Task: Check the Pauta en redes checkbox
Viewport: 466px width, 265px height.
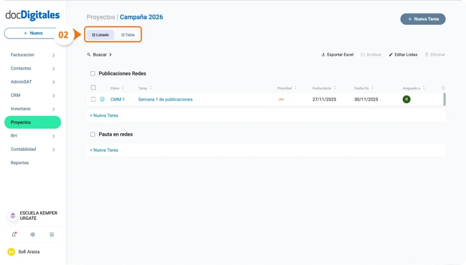Action: [93, 134]
